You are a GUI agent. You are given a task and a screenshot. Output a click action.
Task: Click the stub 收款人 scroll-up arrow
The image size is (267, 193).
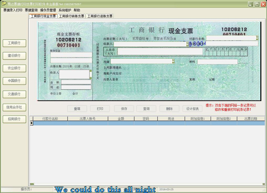(x=91, y=71)
